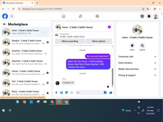
Task: Click the chat scroll-up arrow
Action: (x=112, y=47)
